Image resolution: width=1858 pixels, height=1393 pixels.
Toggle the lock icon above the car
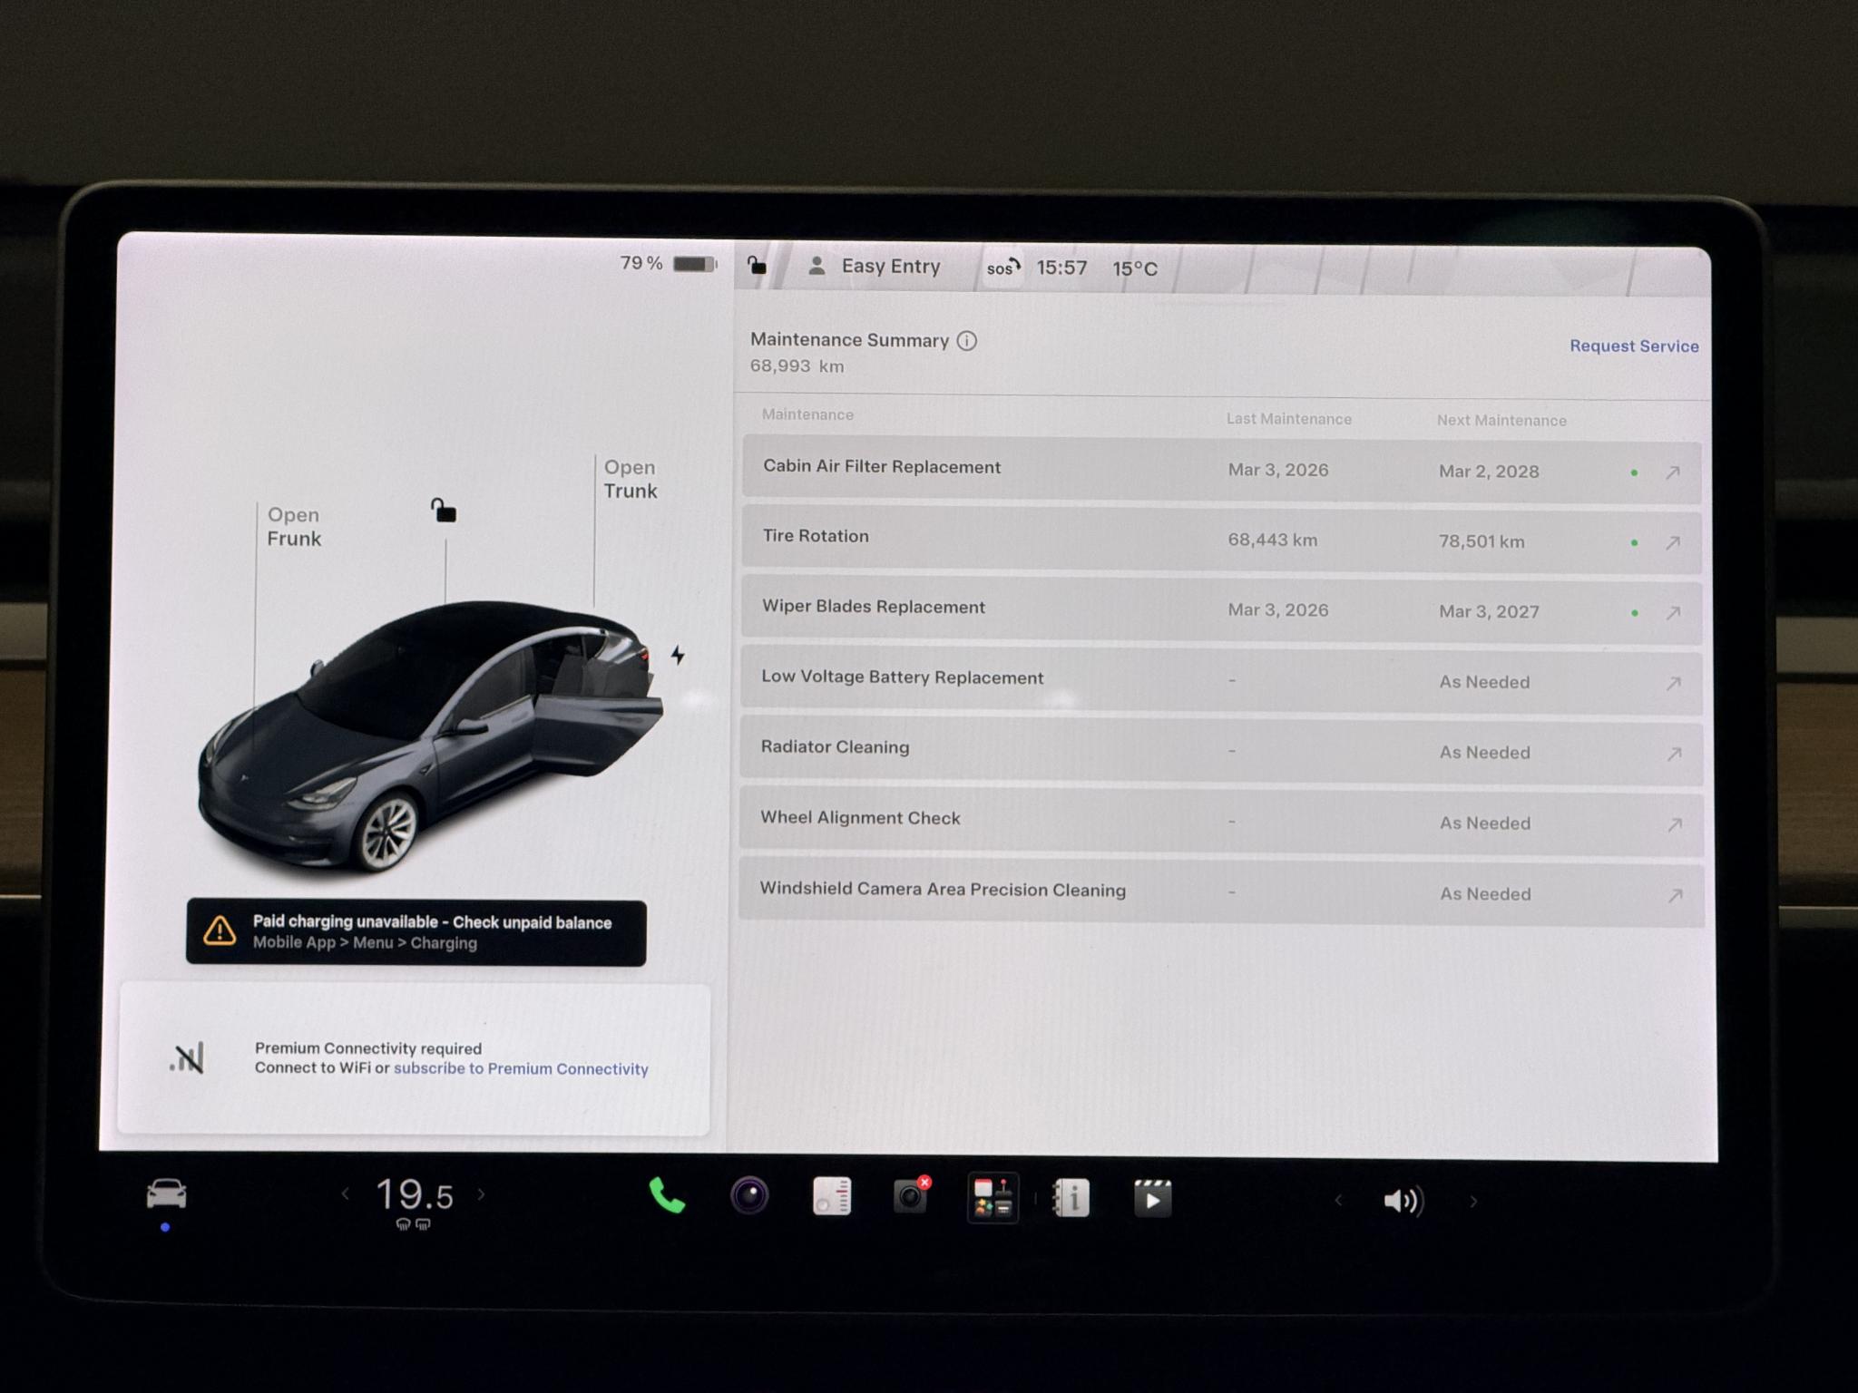444,511
